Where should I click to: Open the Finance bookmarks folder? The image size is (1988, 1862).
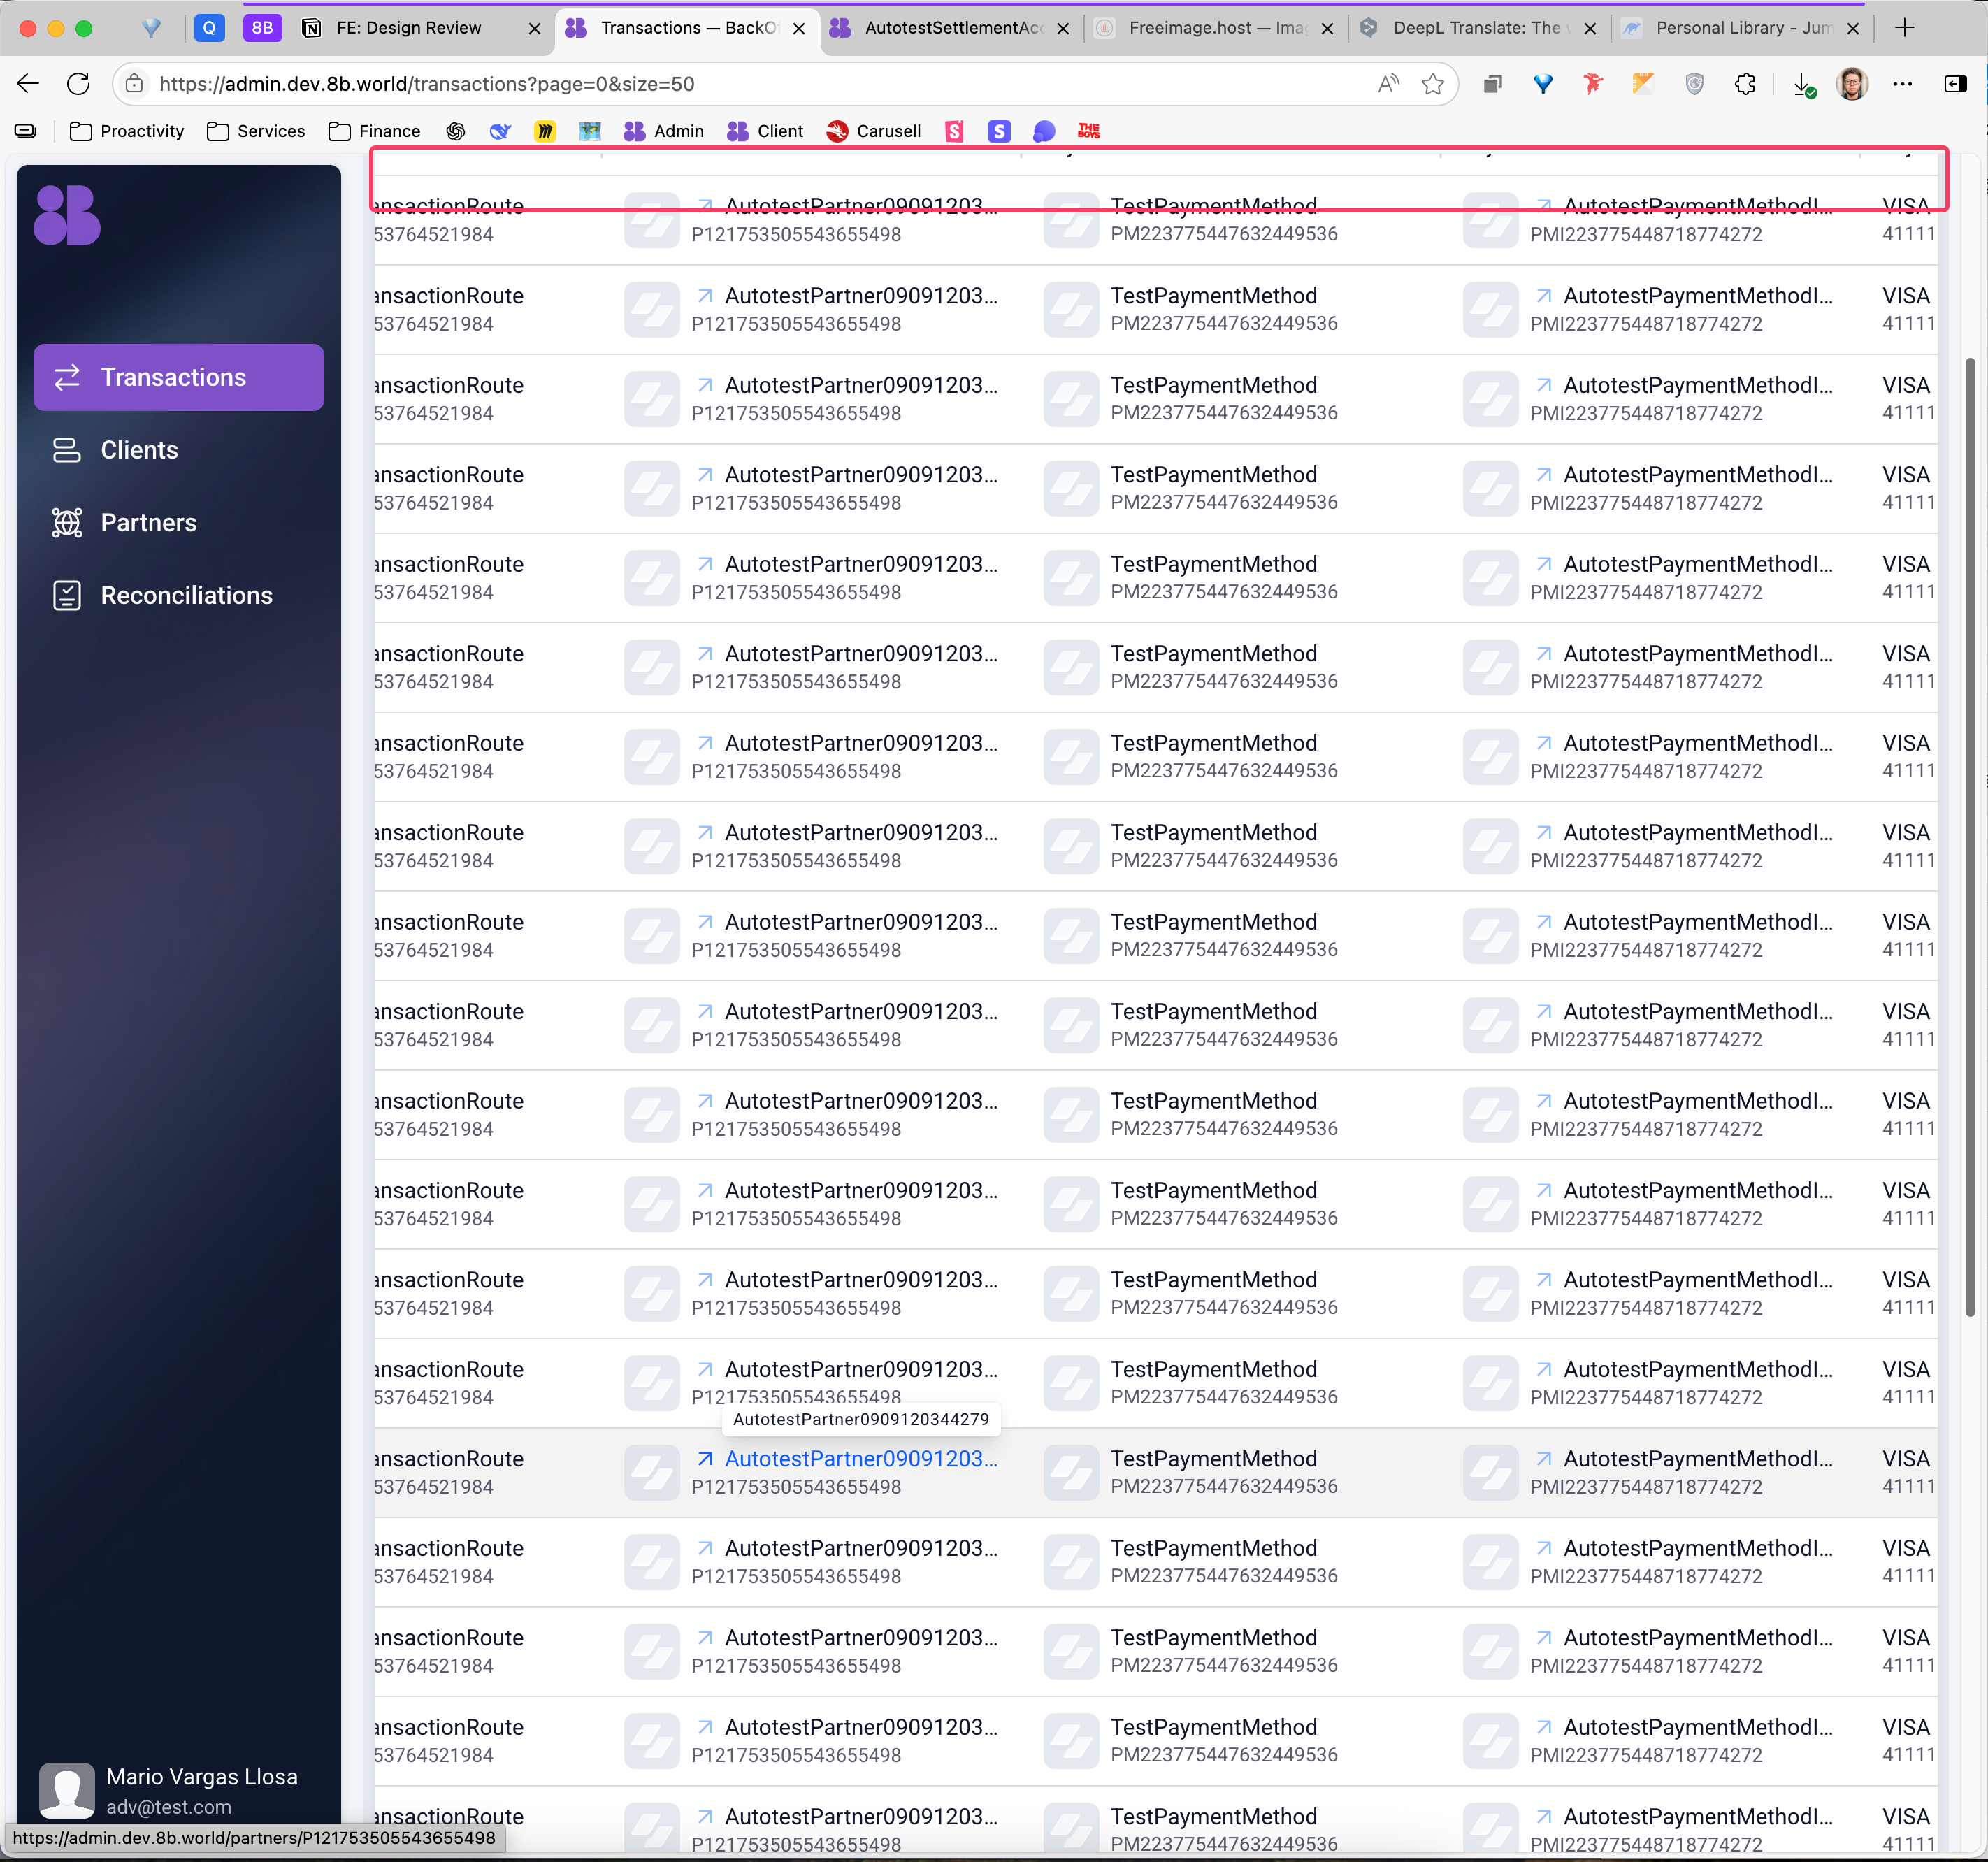tap(375, 131)
